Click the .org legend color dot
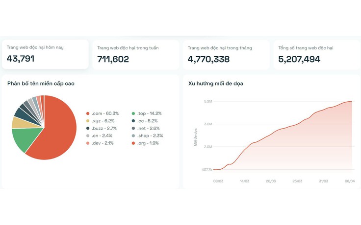361x225 pixels. pyautogui.click(x=134, y=143)
